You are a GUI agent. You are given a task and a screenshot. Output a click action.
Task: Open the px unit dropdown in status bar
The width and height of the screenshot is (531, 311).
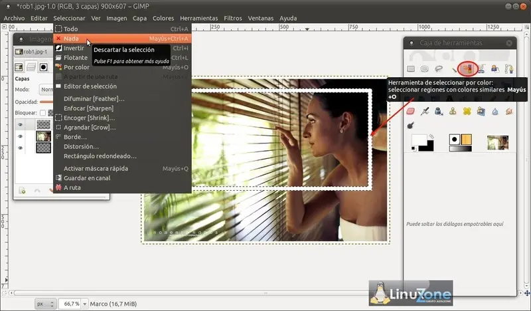46,304
